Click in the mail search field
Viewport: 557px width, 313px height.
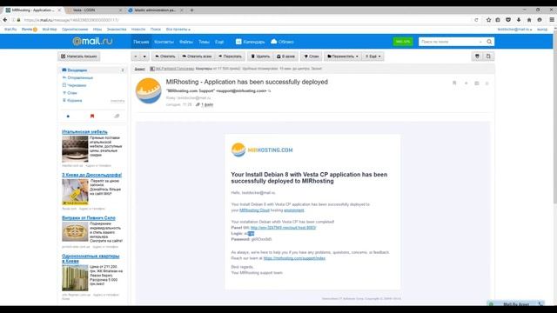(x=448, y=42)
